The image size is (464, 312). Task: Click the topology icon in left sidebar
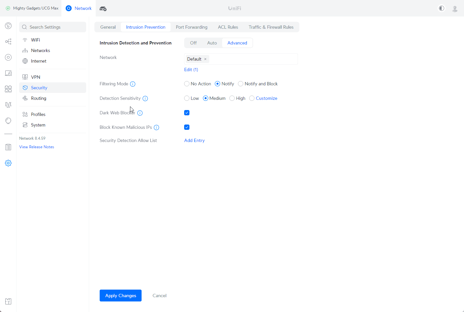point(8,42)
